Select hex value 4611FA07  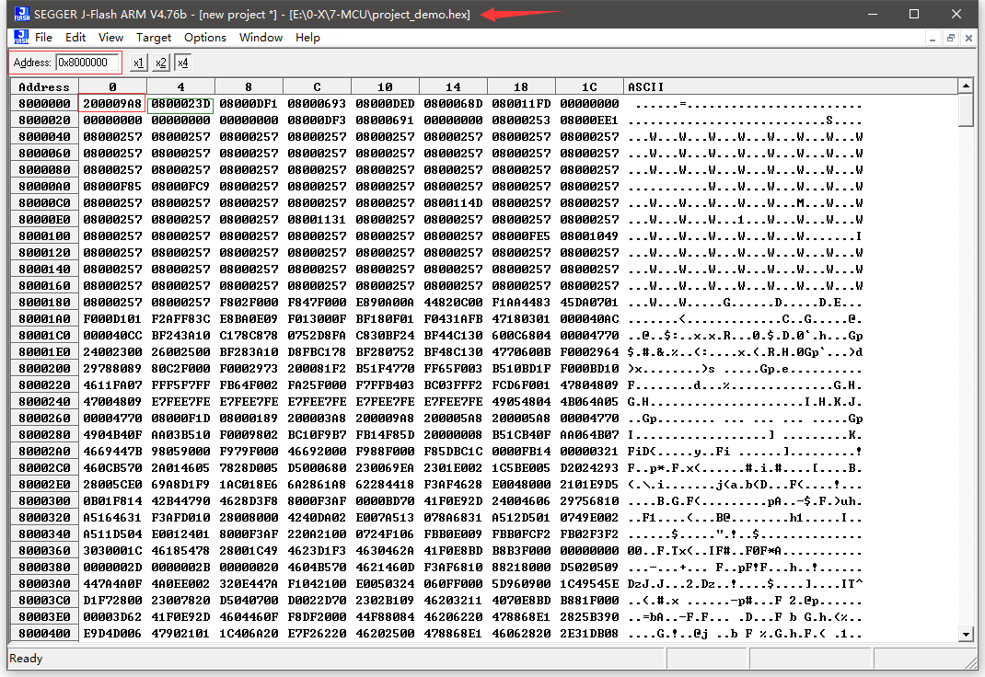click(x=112, y=385)
